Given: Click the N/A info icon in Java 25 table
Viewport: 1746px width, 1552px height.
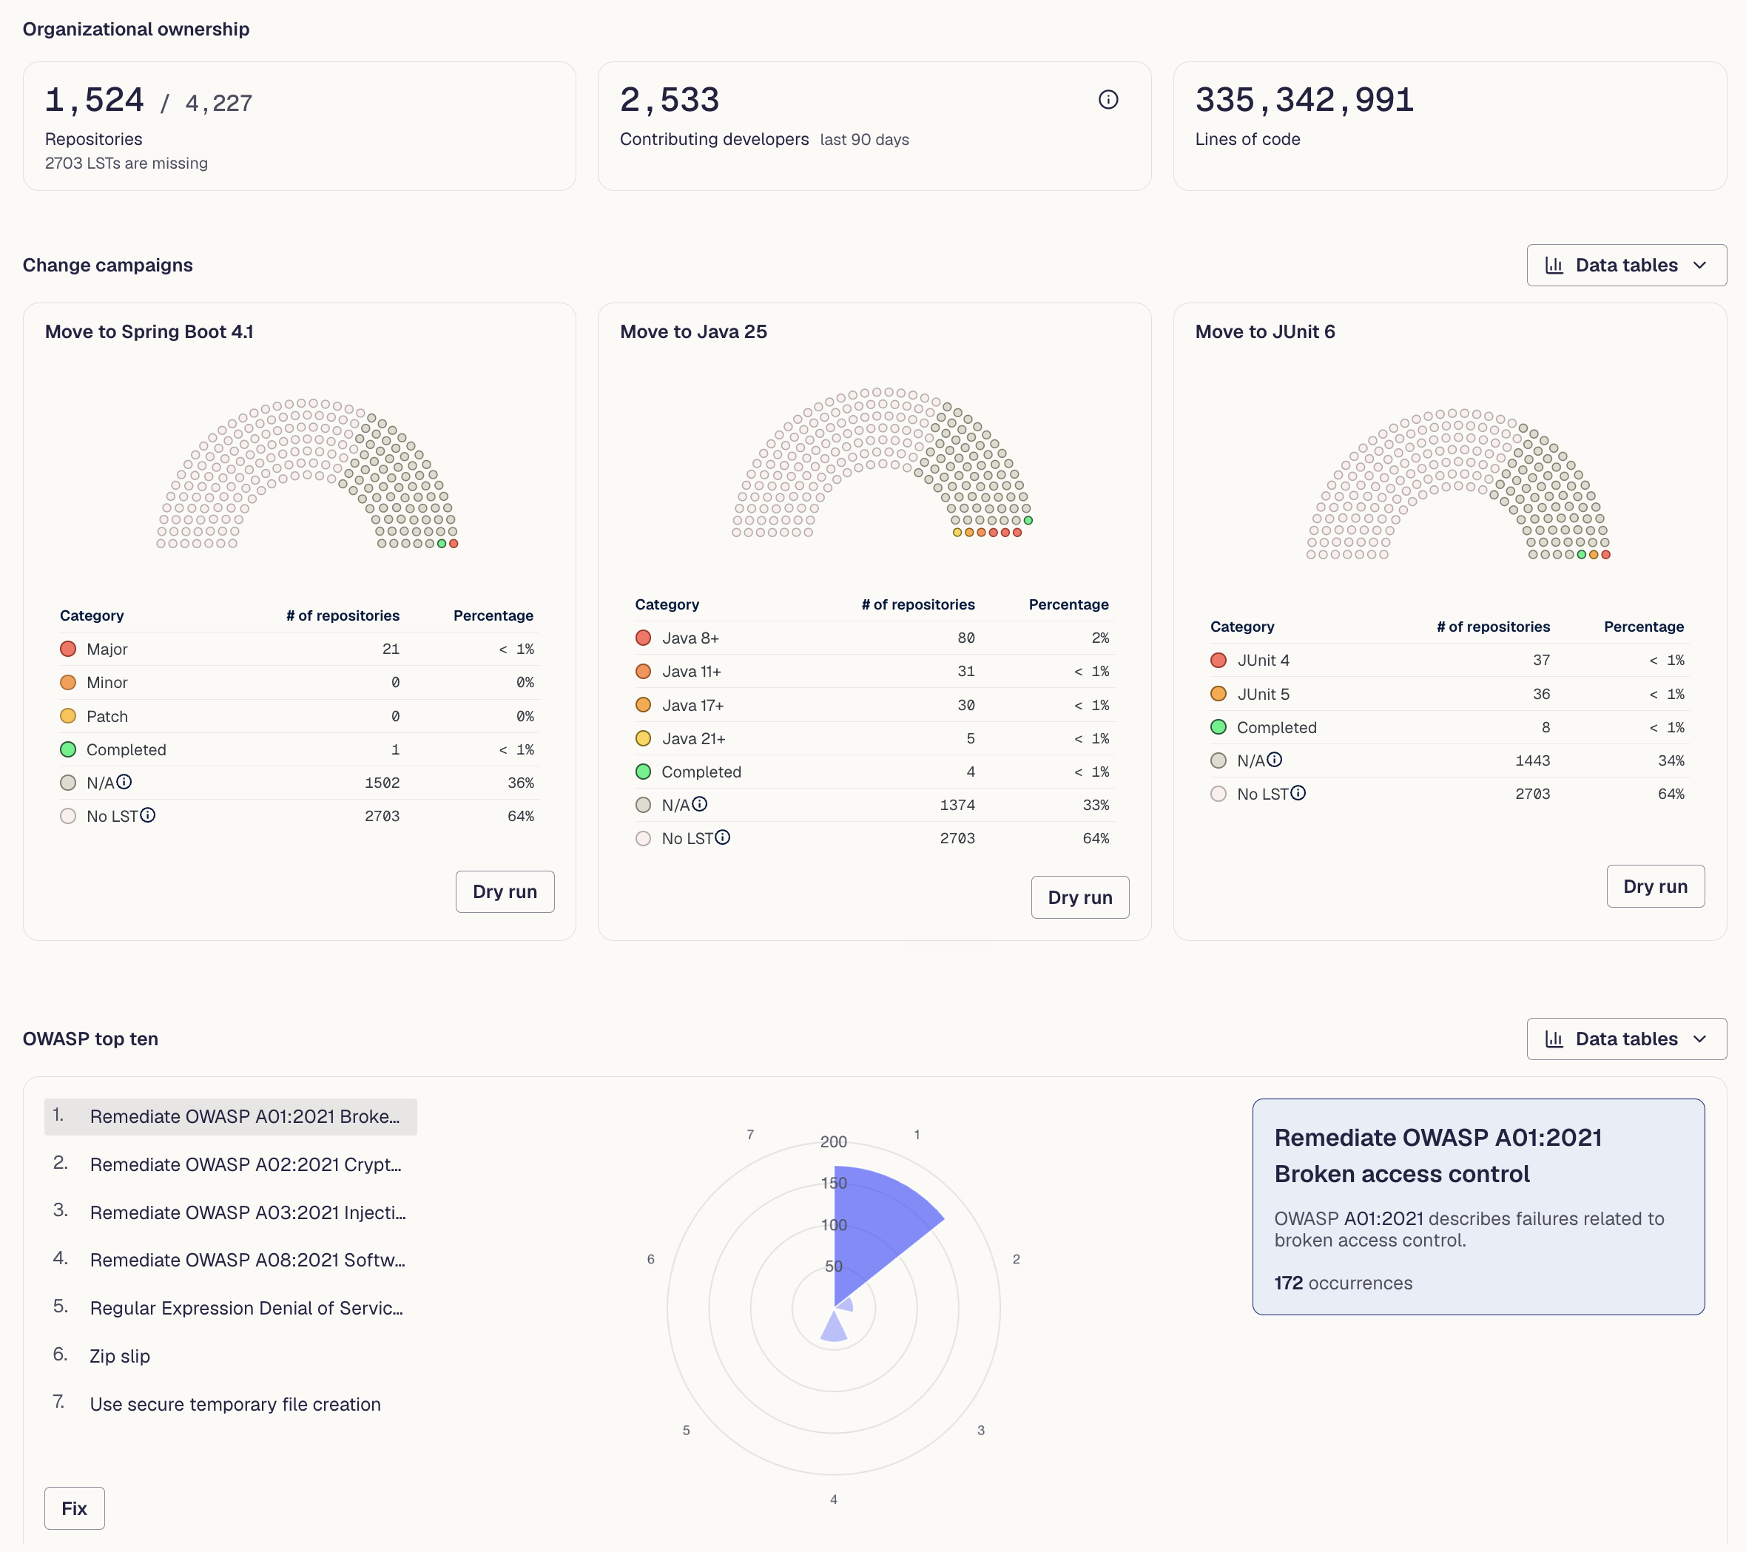Looking at the screenshot, I should click(x=700, y=804).
